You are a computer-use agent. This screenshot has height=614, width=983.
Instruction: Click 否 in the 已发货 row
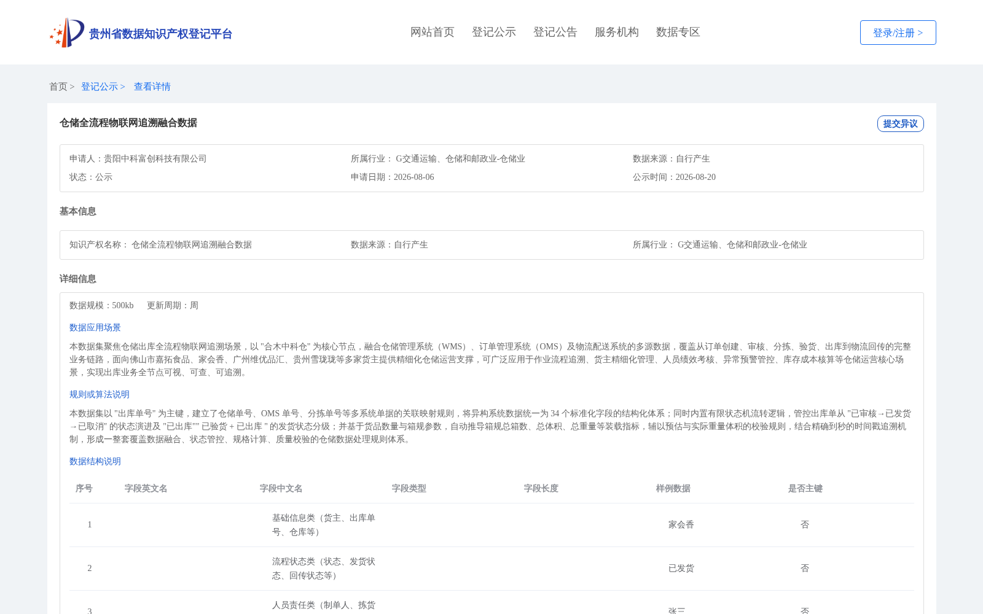coord(805,568)
